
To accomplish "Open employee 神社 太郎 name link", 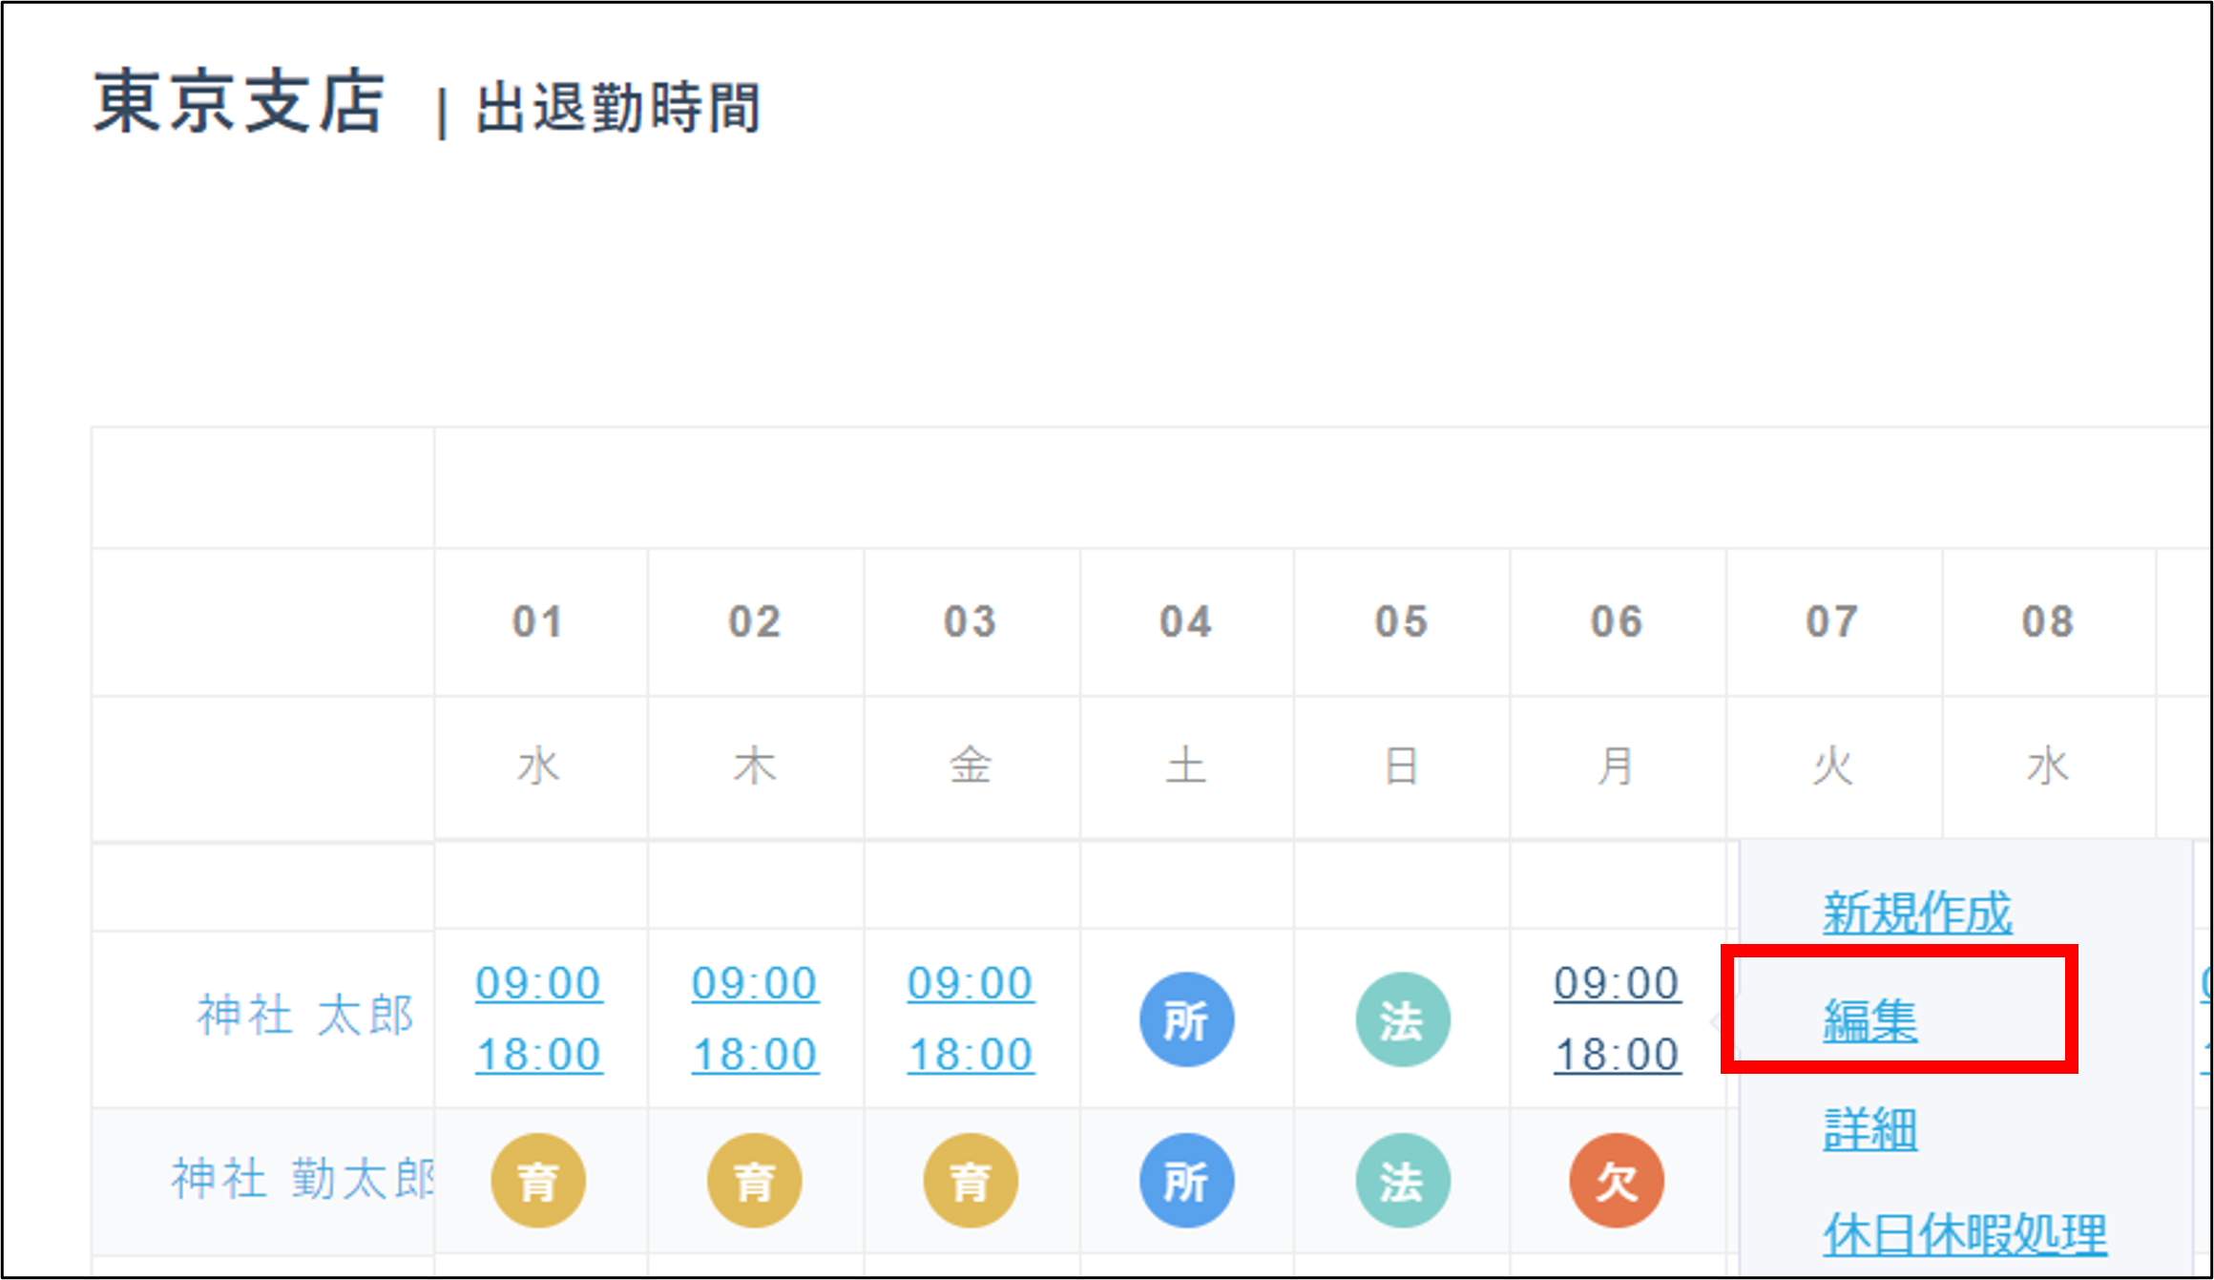I will click(304, 1015).
